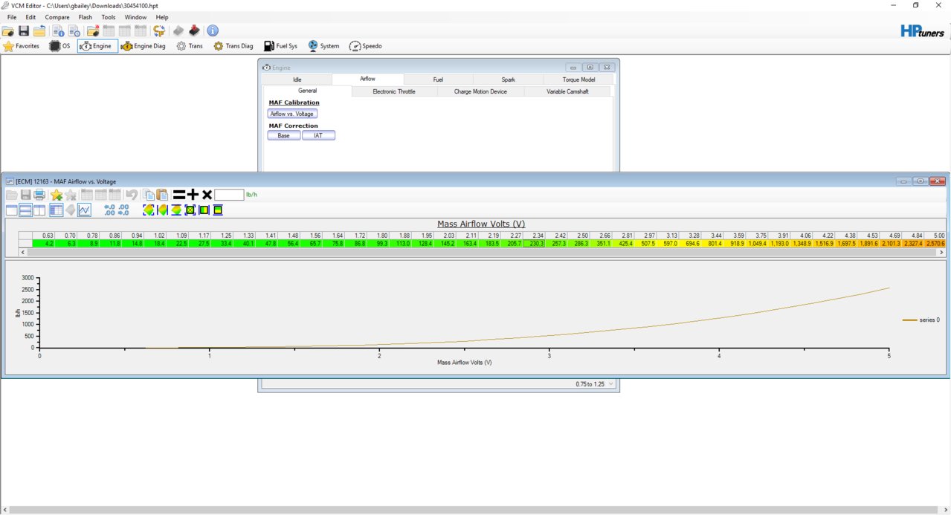
Task: Open the Variable Camshaft sub-tab
Action: tap(567, 91)
